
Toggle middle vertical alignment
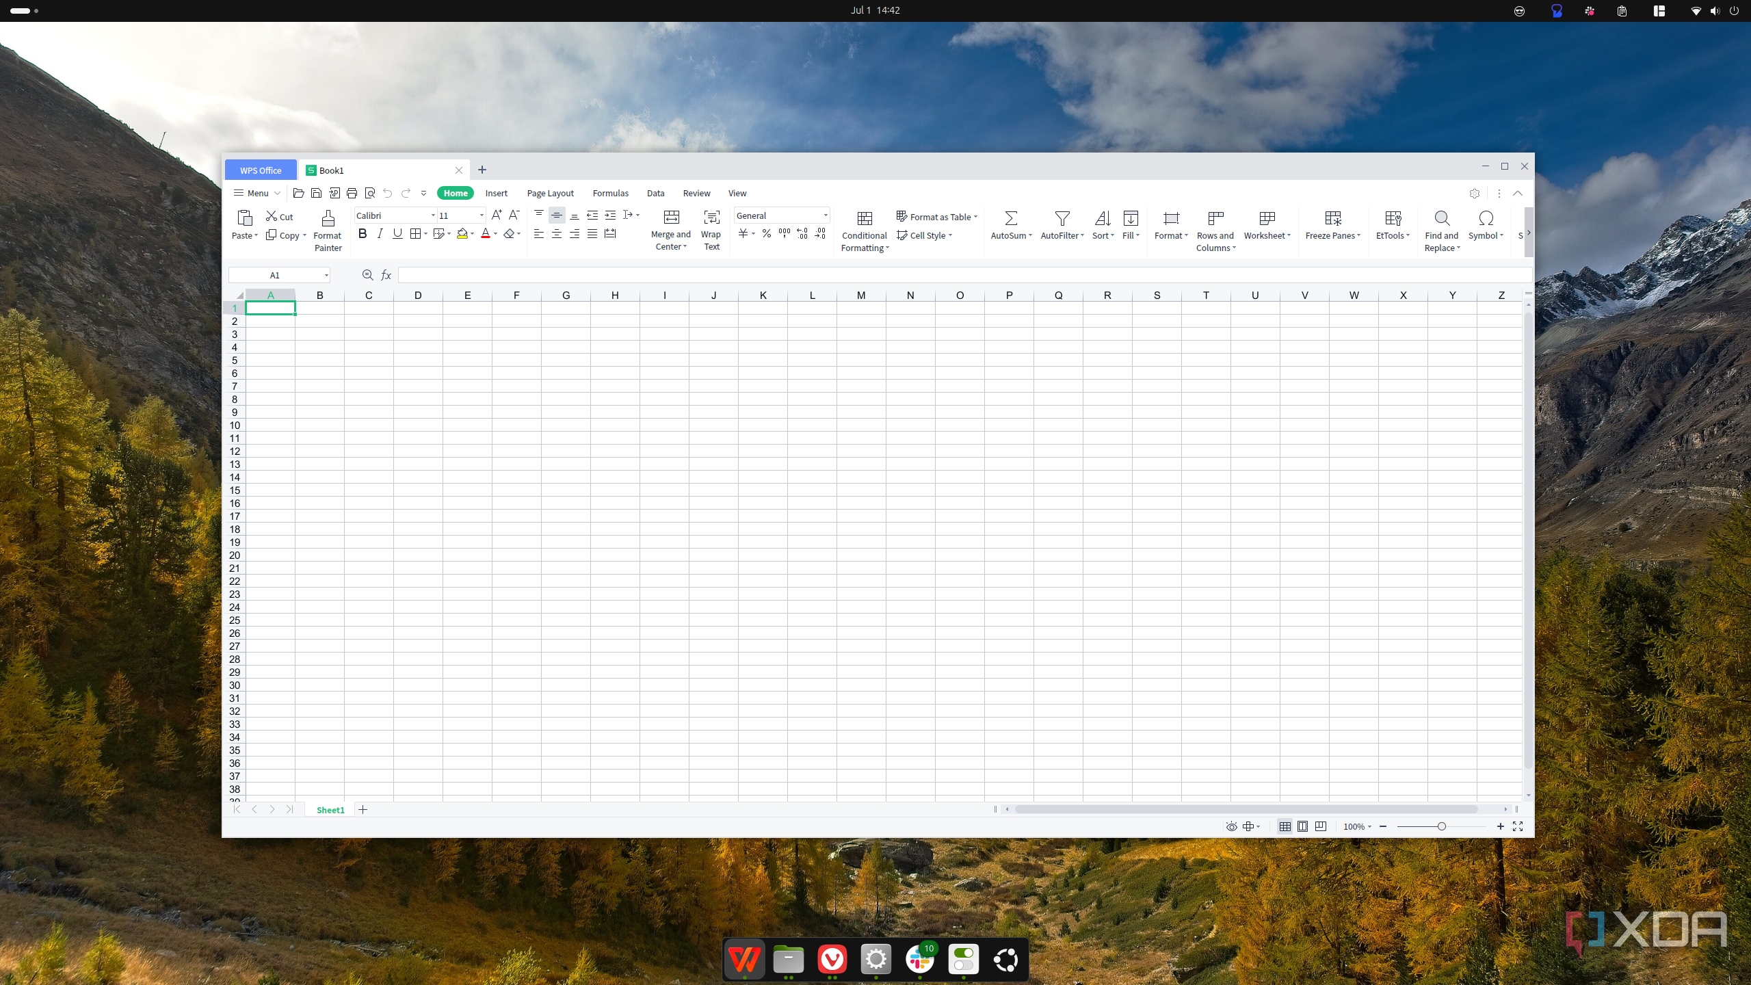(x=557, y=215)
